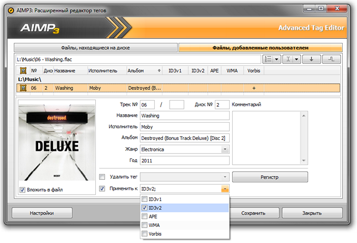Click the Destroyed Deluxe album cover
The width and height of the screenshot is (357, 243).
coord(57,142)
